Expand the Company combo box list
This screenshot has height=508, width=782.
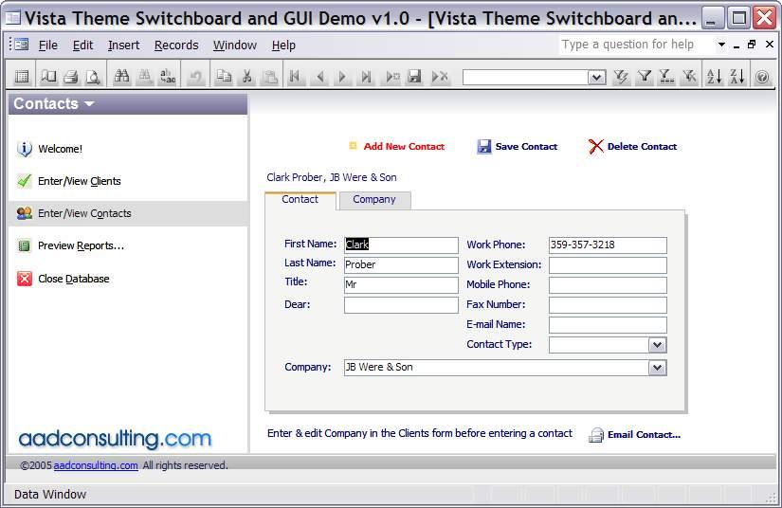pos(657,368)
